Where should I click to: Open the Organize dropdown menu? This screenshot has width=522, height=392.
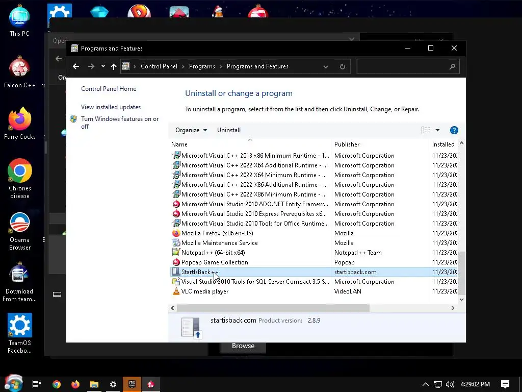[x=191, y=130]
